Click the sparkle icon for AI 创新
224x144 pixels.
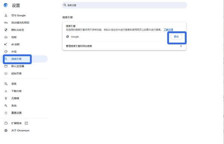pyautogui.click(x=6, y=44)
